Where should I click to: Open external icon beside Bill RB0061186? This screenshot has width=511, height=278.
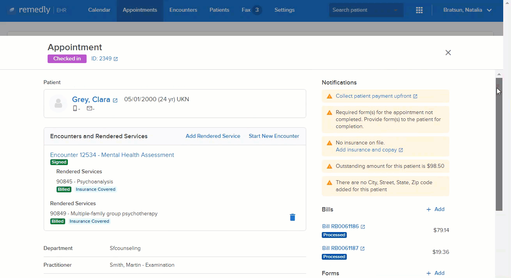[x=363, y=227]
